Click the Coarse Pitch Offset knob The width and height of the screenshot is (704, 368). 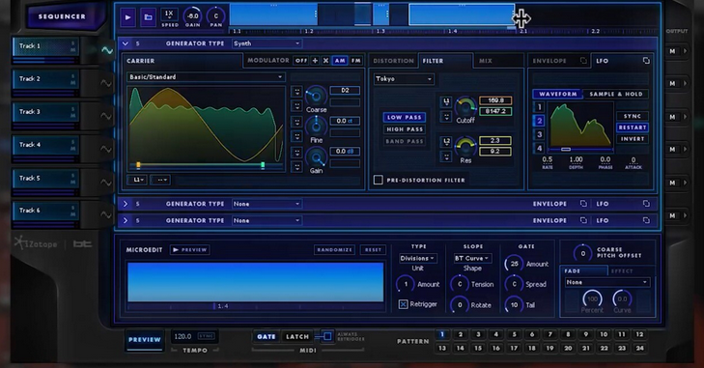click(582, 253)
